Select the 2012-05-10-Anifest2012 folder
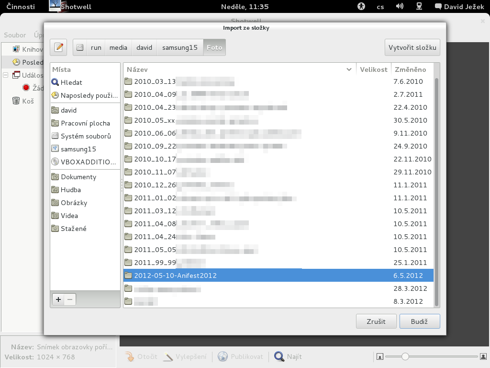 pyautogui.click(x=278, y=276)
